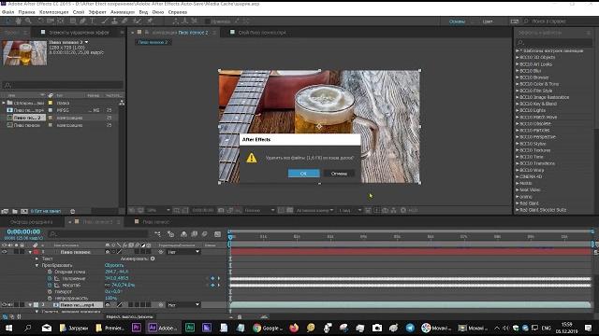This screenshot has width=599, height=336.
Task: Click the warning triangle icon in dialog
Action: pos(252,158)
